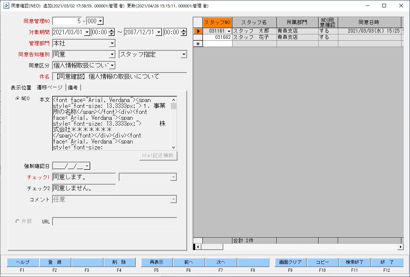The width and height of the screenshot is (410, 277).
Task: Click the 画面クリア button
Action: (291, 262)
